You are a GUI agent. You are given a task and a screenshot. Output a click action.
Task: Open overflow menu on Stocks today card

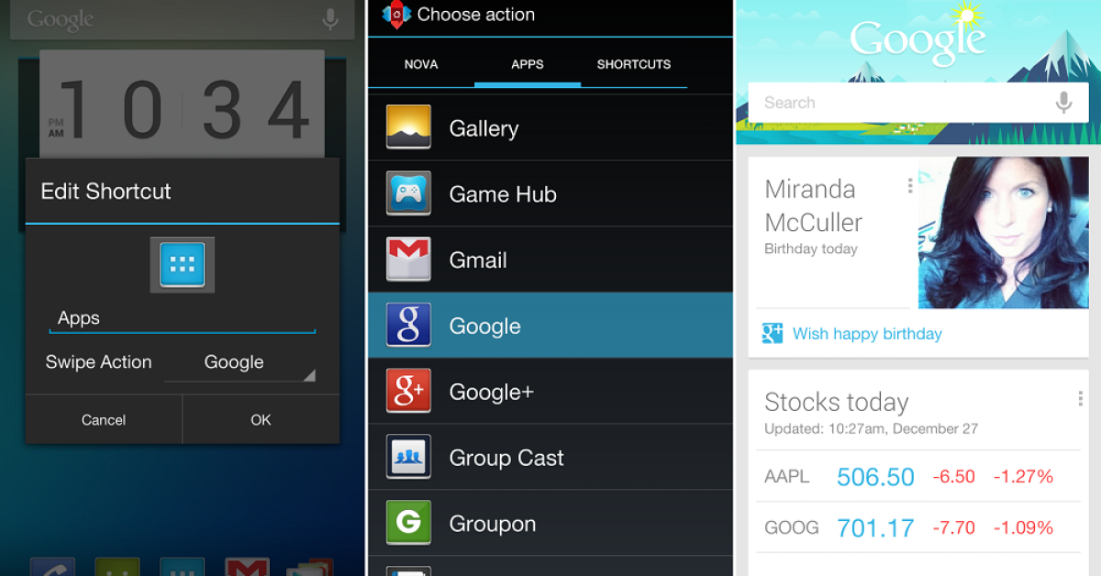[1080, 399]
